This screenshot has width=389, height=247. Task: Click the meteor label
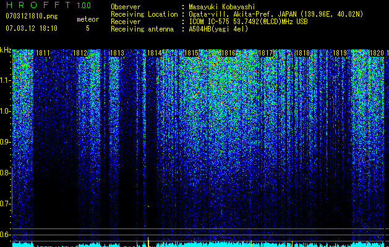[x=88, y=19]
